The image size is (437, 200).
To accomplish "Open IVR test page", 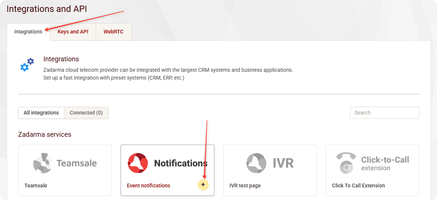I will pyautogui.click(x=245, y=186).
